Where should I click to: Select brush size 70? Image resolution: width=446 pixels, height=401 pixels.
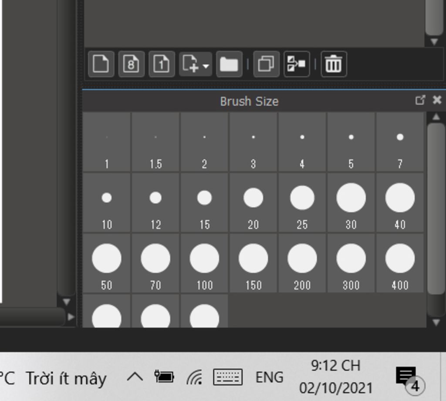click(155, 263)
